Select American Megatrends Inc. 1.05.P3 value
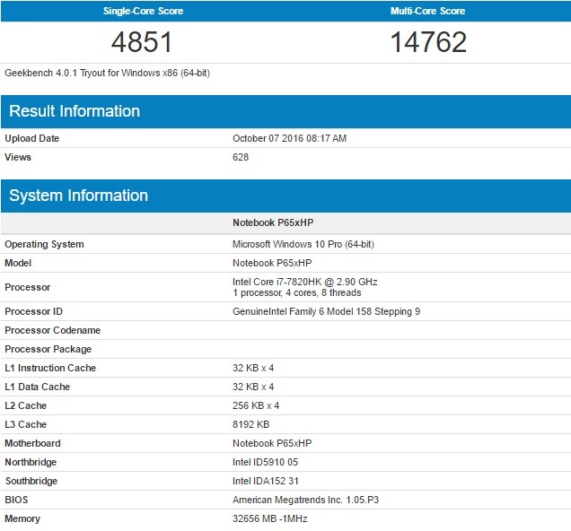571x531 pixels. point(305,500)
